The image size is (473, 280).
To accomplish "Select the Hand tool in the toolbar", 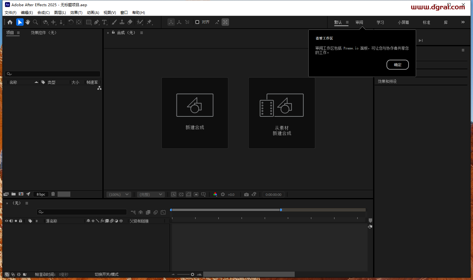I will click(28, 22).
